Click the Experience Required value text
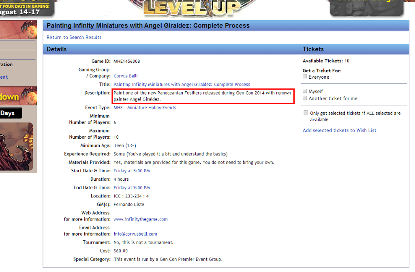The image size is (415, 272). [171, 154]
